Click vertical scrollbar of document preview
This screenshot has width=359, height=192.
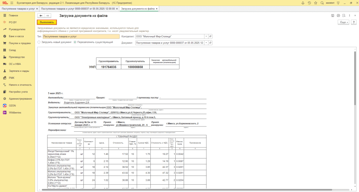point(355,78)
